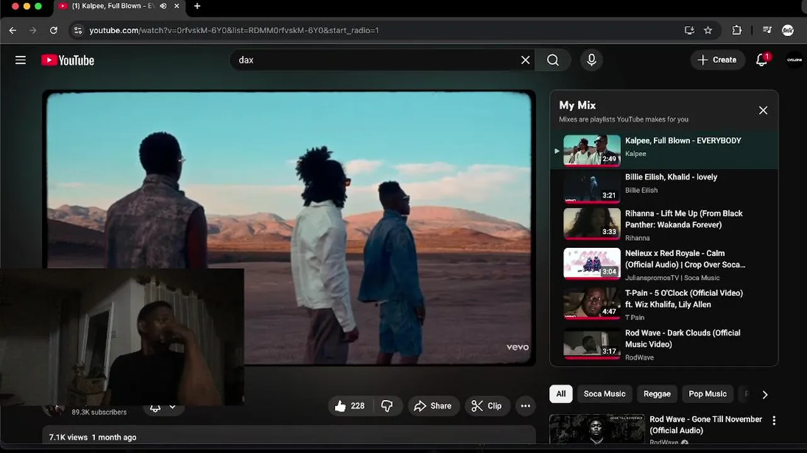The width and height of the screenshot is (807, 453).
Task: Create a Clip of the video
Action: pyautogui.click(x=487, y=406)
